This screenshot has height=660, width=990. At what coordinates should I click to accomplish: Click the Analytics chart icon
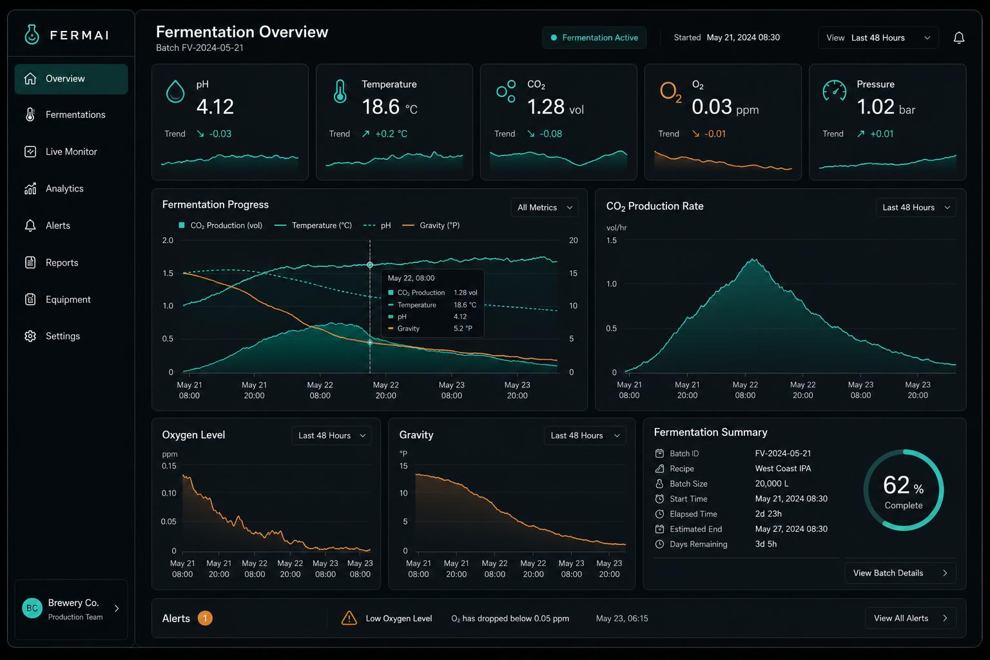tap(30, 188)
